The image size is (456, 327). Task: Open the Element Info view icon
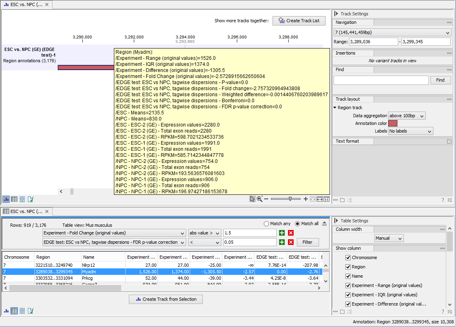[x=30, y=199]
